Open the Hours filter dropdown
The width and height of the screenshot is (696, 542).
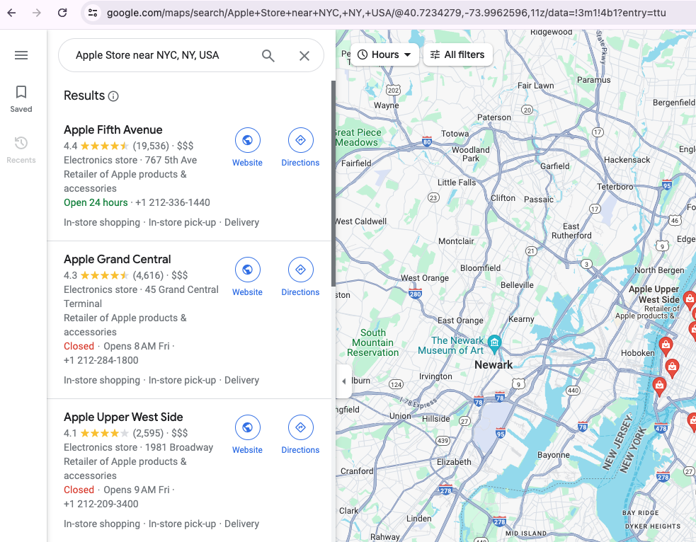point(384,54)
